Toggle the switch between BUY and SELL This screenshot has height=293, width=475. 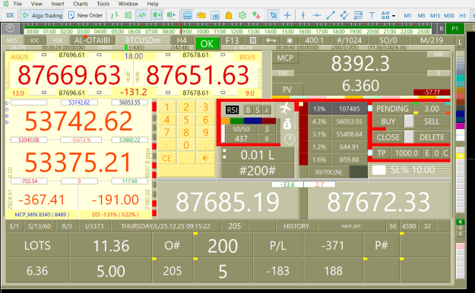tap(409, 121)
